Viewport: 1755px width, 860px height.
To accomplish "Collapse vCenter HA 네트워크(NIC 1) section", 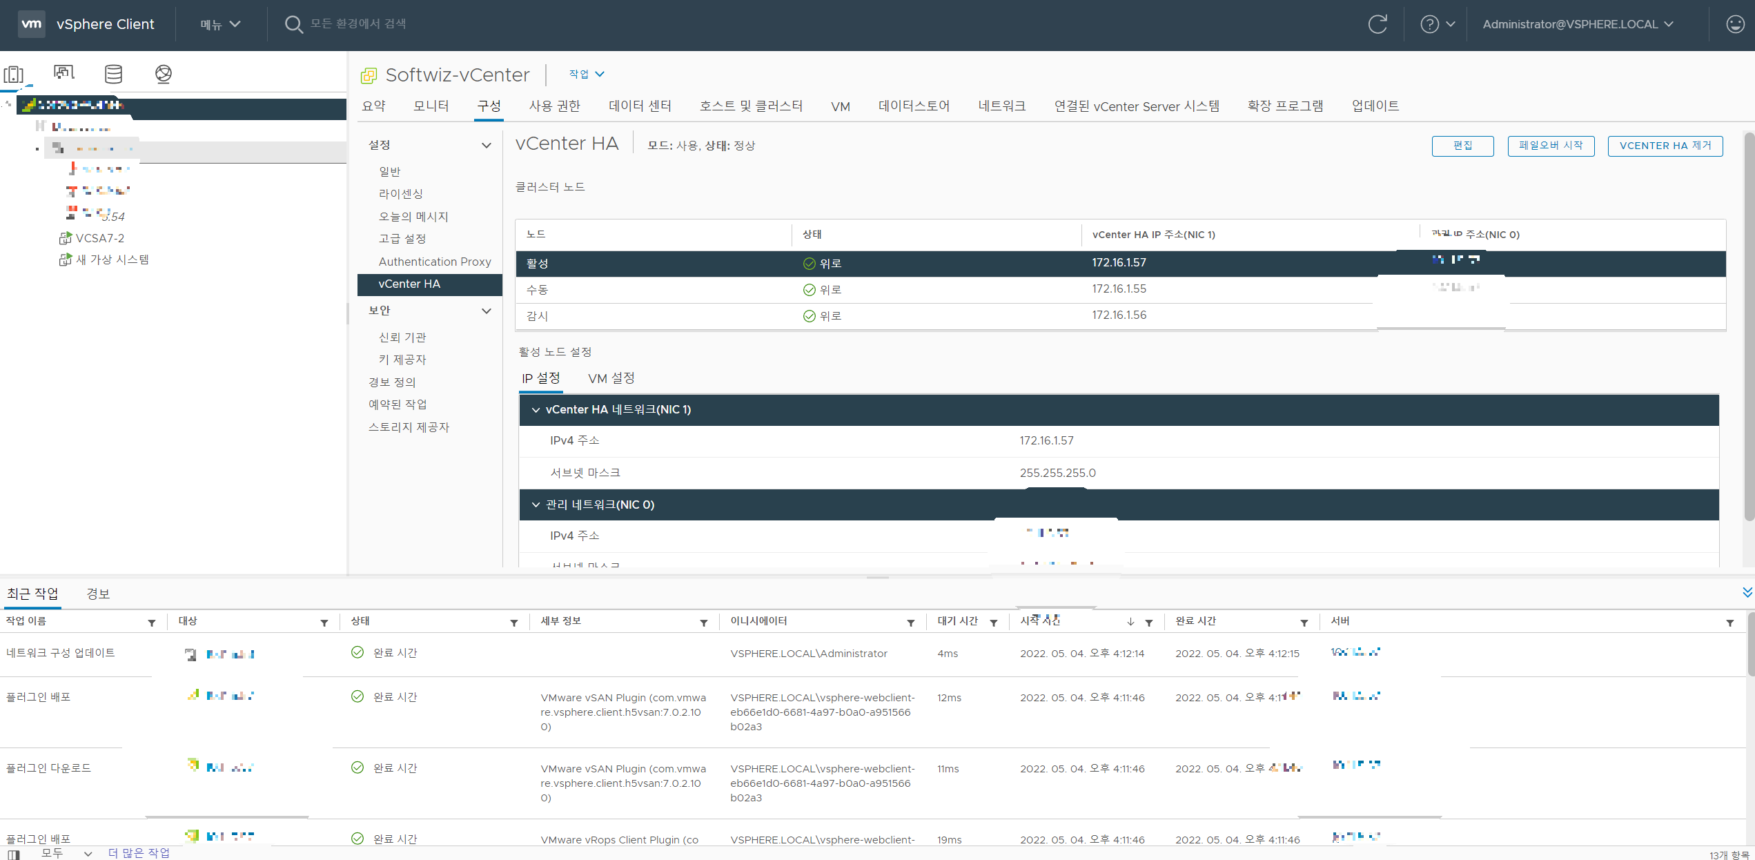I will click(x=536, y=410).
